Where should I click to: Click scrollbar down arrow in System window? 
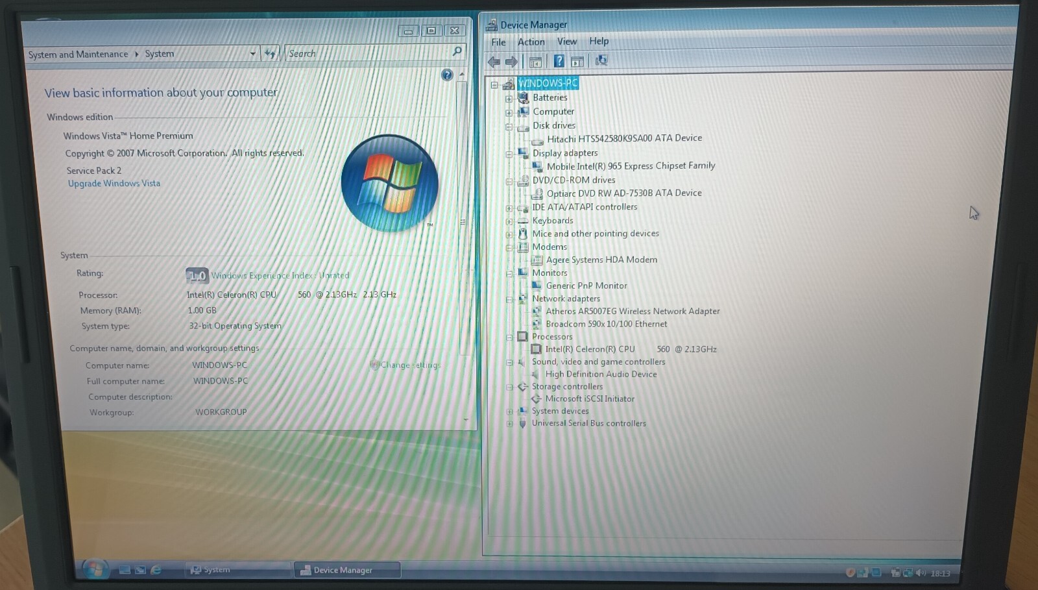click(x=466, y=420)
